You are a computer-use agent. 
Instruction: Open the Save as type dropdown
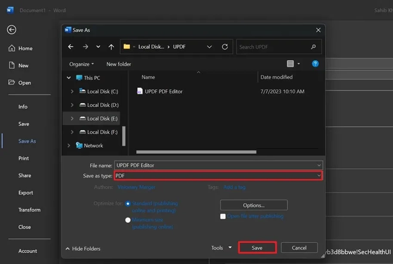click(x=218, y=176)
